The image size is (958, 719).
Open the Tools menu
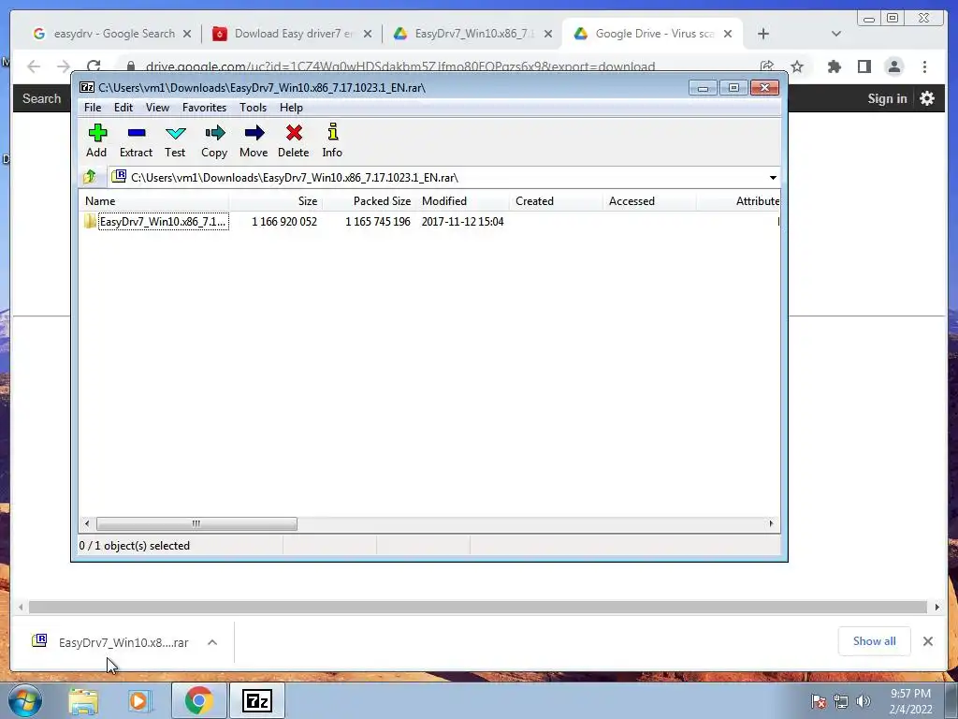click(253, 108)
